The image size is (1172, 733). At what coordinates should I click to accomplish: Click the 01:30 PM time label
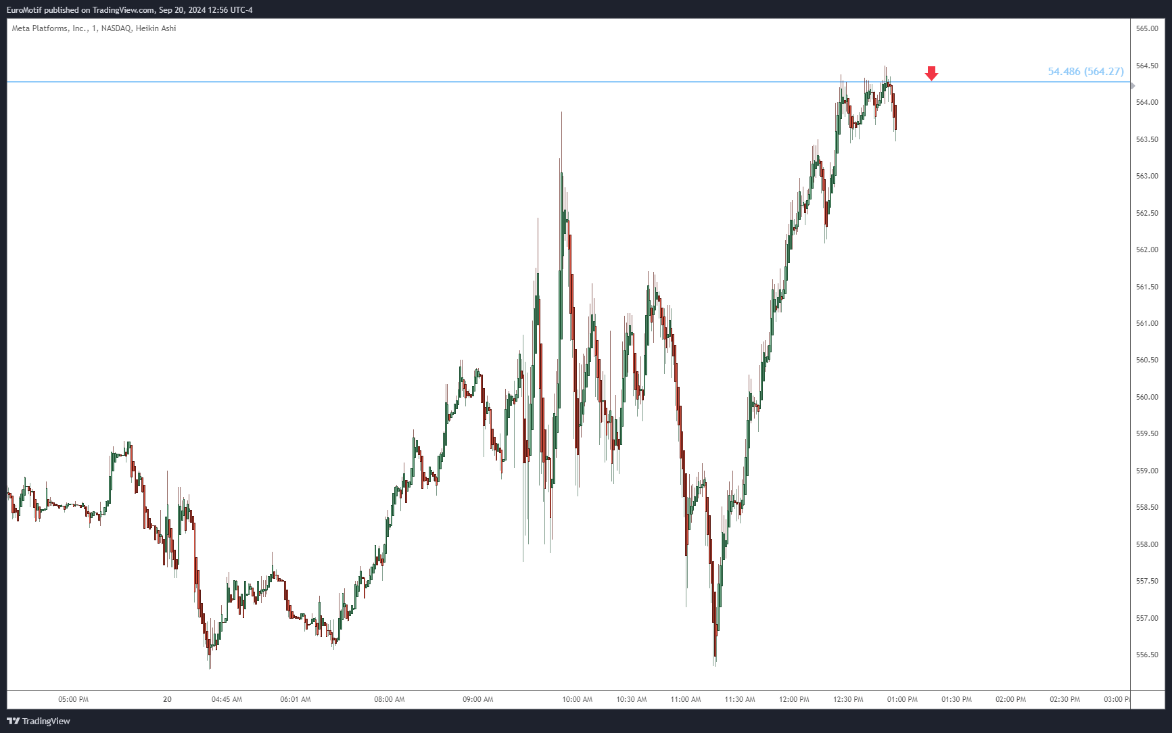(956, 699)
